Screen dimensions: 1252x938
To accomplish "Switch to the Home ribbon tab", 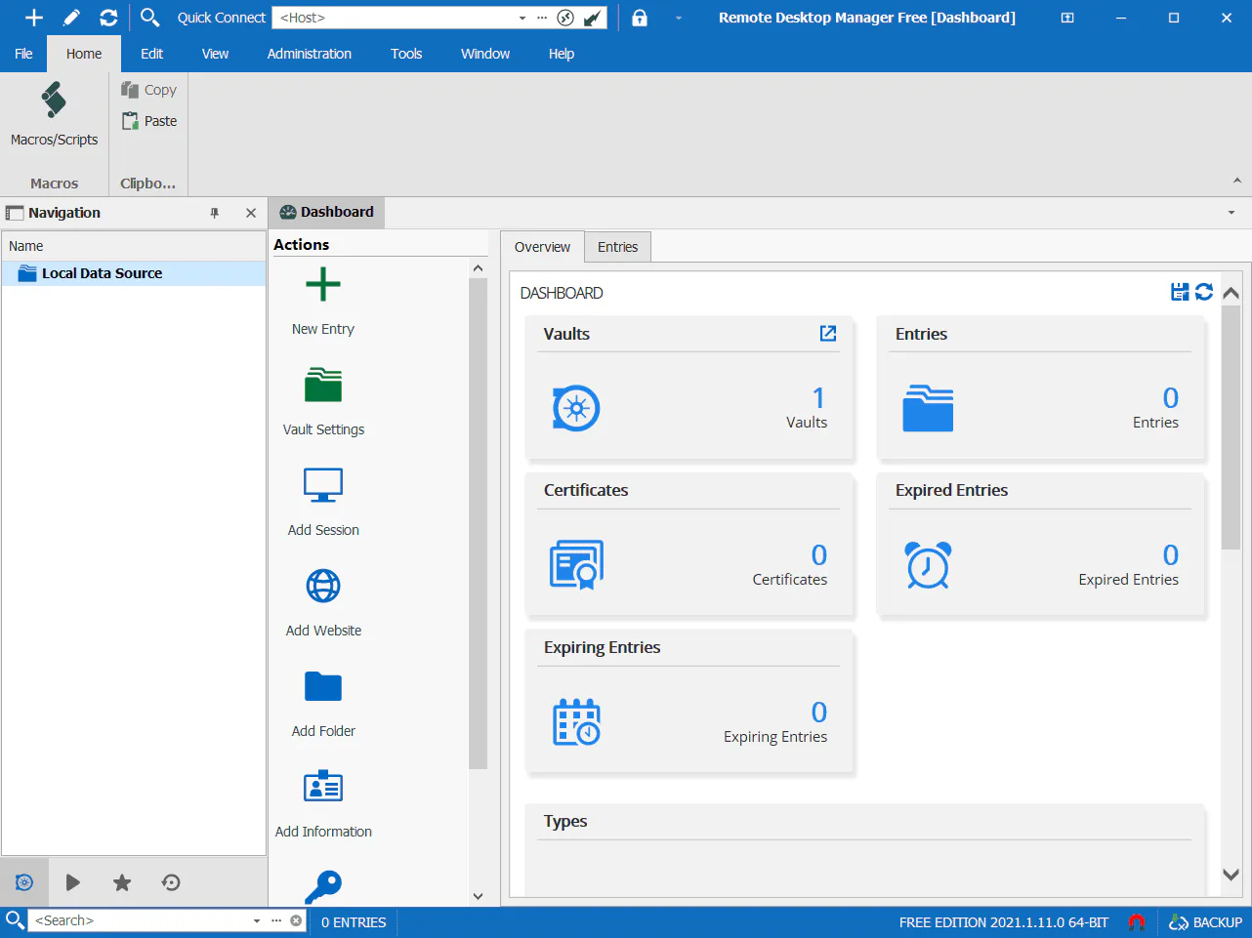I will pyautogui.click(x=84, y=54).
